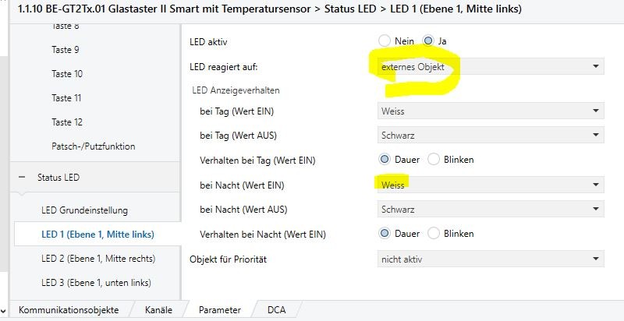Open 'bei Tag (Wert AUS)' dropdown
Viewport: 624px width, 321px height.
coord(490,136)
